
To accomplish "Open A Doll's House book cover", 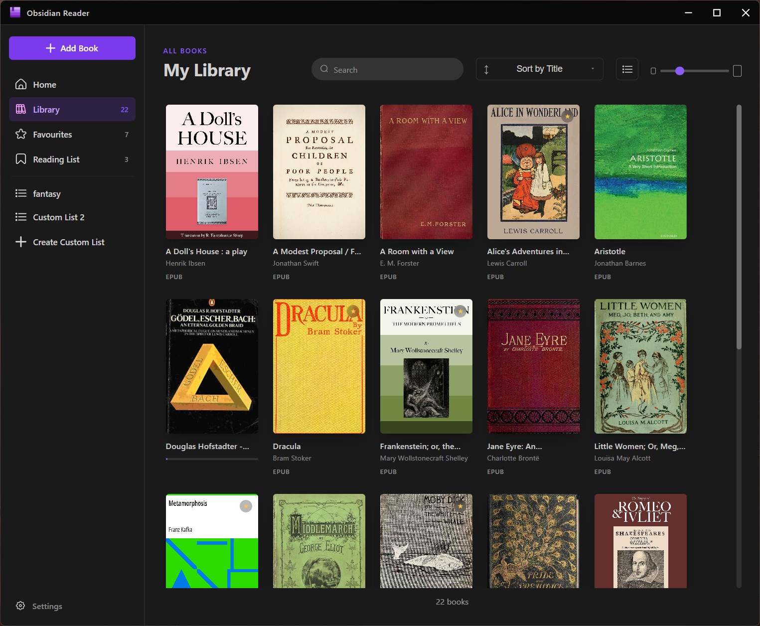I will (212, 172).
